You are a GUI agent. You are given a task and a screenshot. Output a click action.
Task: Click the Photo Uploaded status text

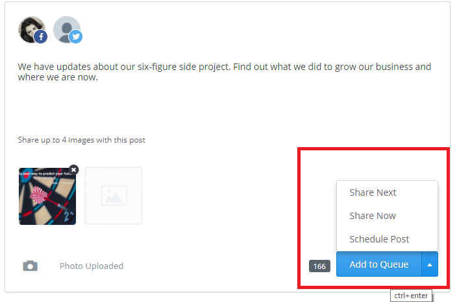tap(92, 266)
